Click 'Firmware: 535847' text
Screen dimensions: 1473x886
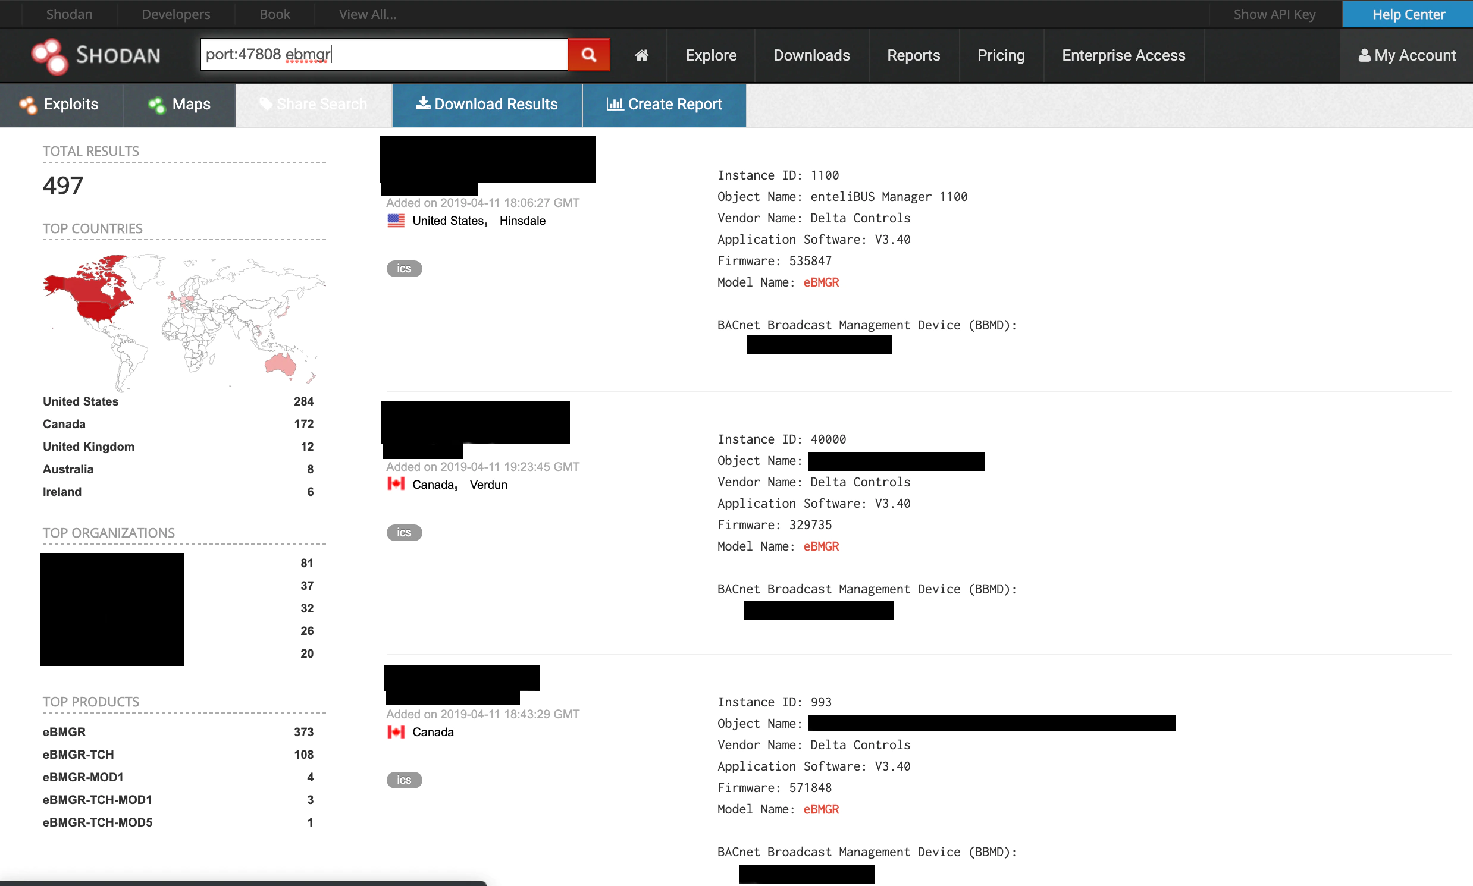point(774,261)
